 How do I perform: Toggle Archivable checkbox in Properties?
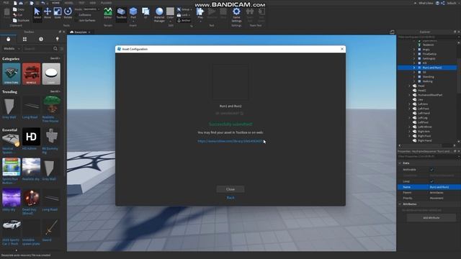coord(431,170)
